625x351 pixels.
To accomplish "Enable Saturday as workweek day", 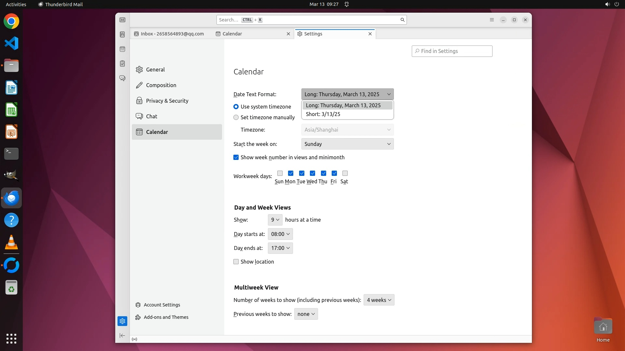I will click(345, 173).
